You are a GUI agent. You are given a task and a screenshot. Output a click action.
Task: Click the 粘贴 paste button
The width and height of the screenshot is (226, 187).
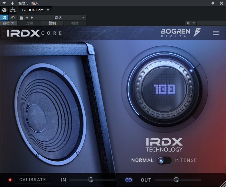click(75, 23)
